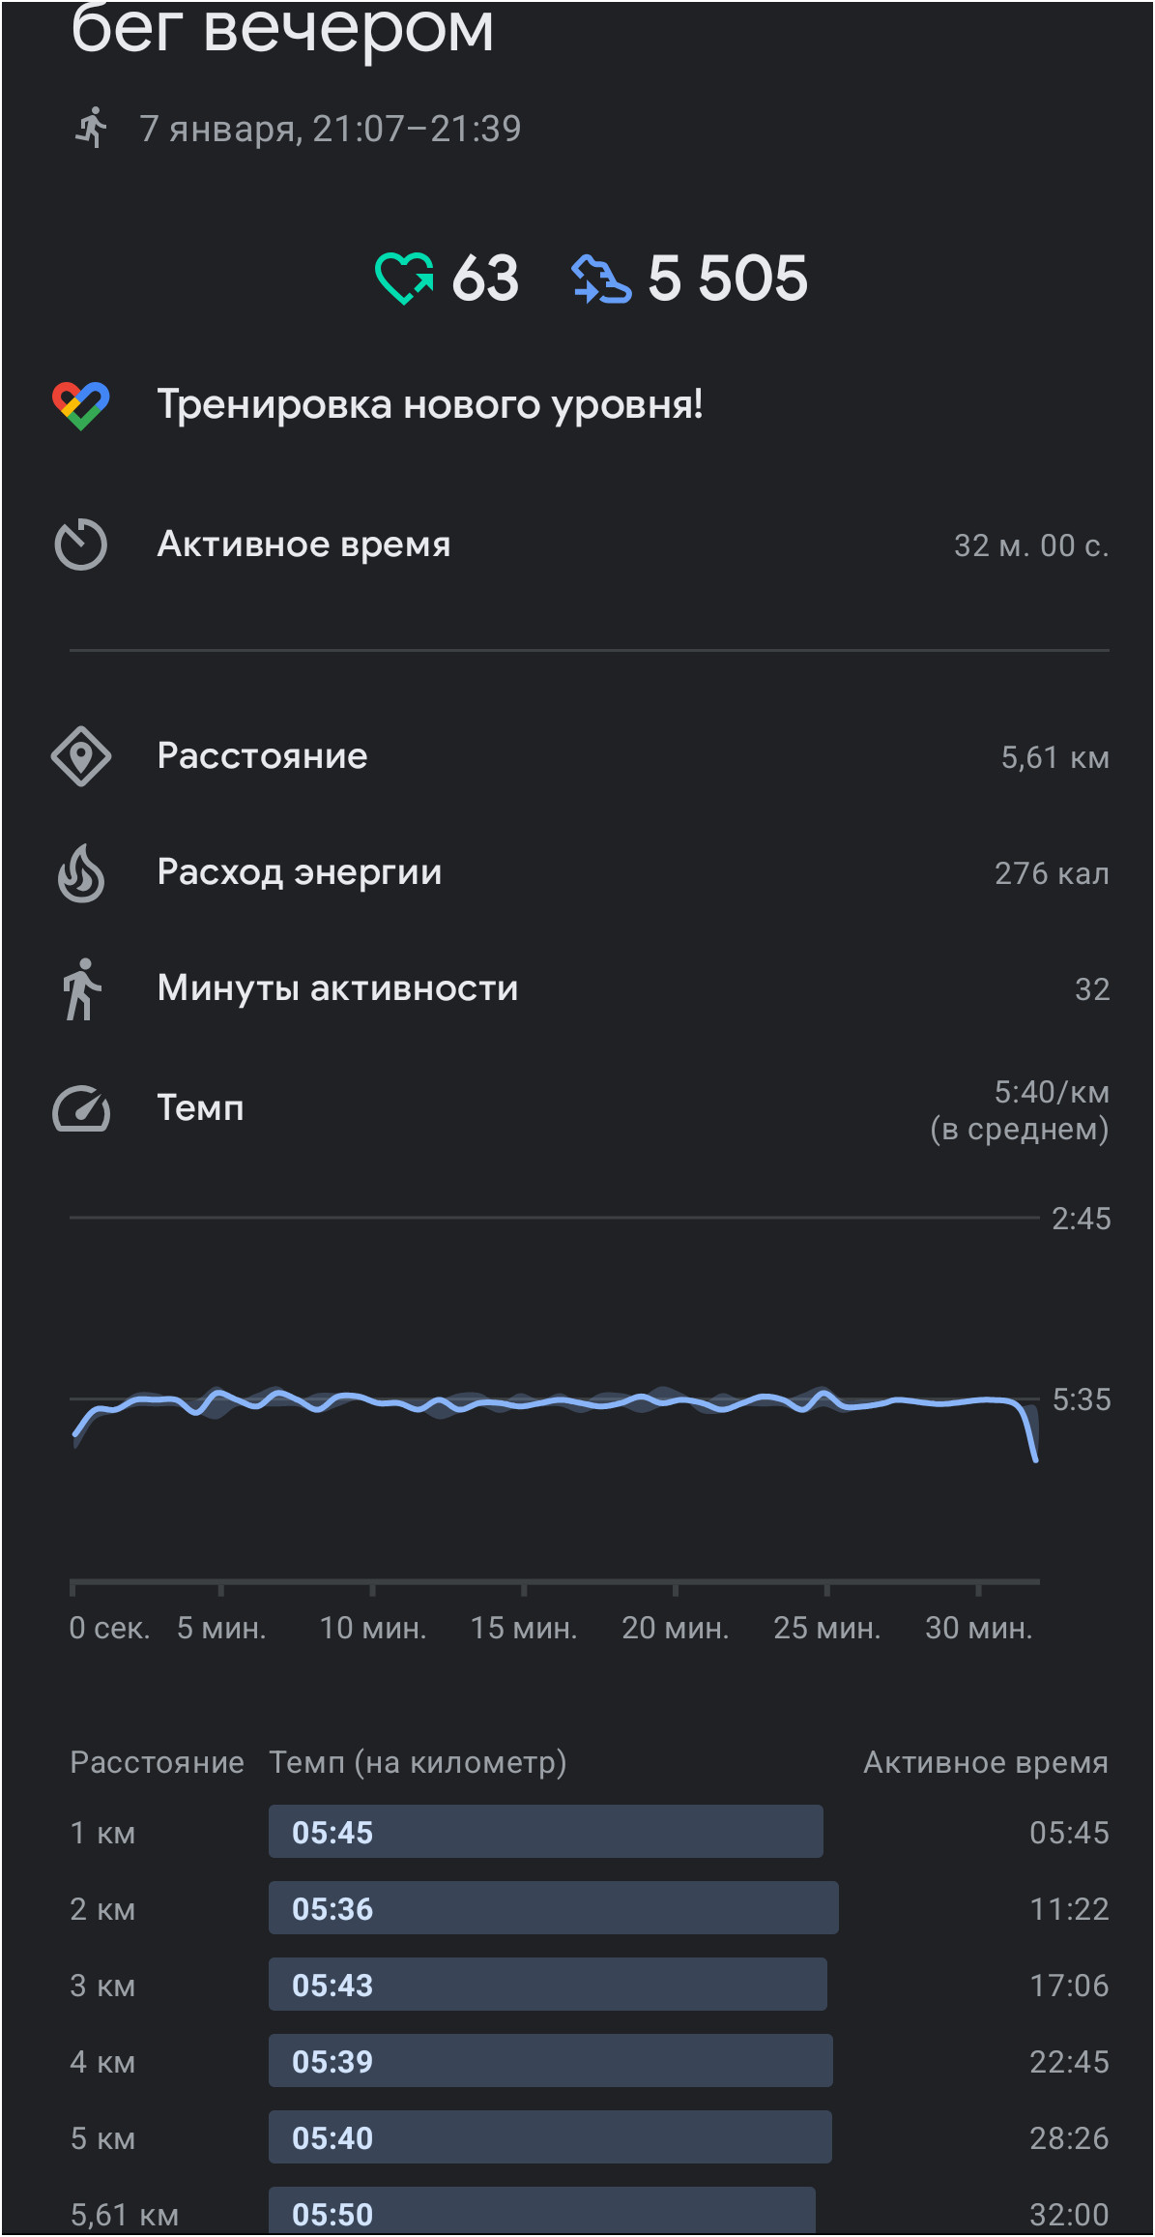Tap the Расход энергии flame icon

coord(81,873)
